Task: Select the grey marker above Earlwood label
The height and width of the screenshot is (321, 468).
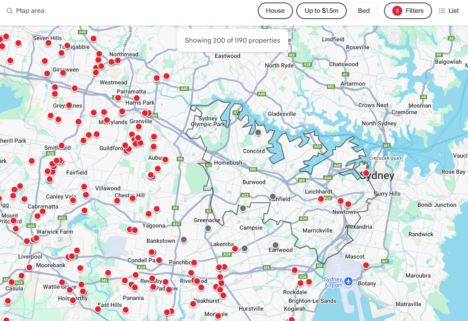Action: pos(276,245)
